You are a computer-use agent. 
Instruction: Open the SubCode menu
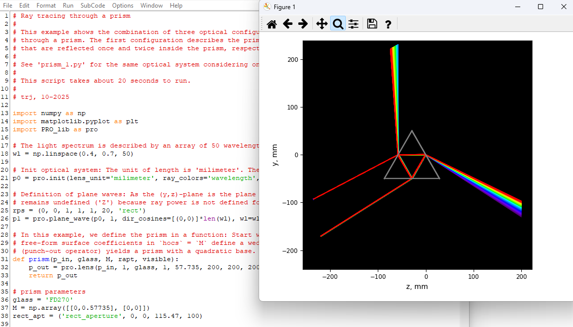(93, 6)
